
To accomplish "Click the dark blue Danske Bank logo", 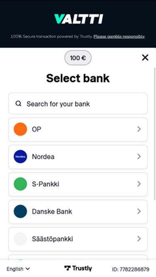I will (x=20, y=211).
